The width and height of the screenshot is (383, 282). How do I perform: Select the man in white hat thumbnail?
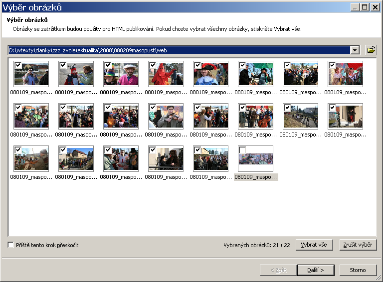point(121,75)
